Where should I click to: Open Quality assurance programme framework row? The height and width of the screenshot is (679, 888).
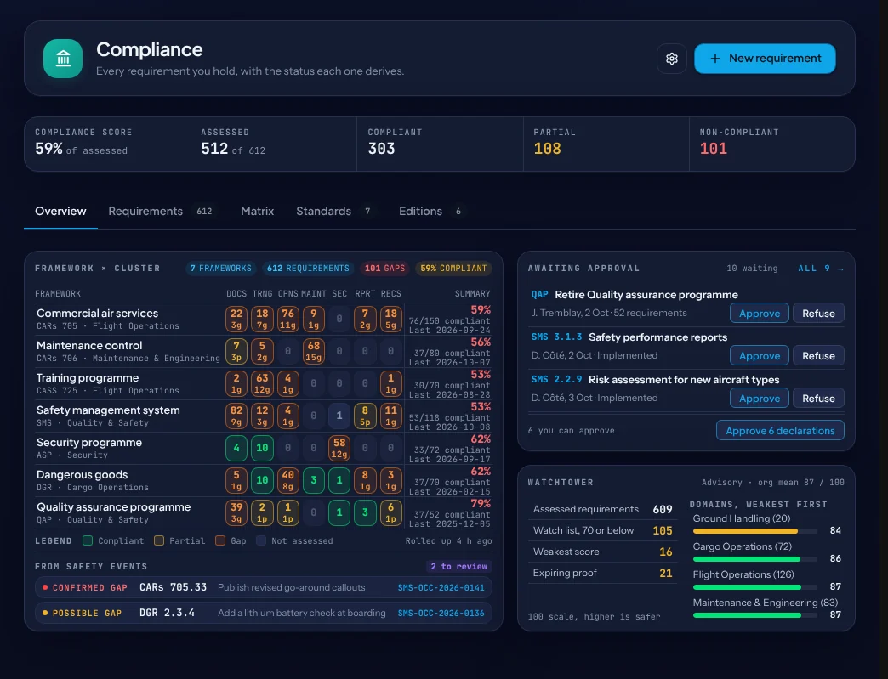pos(264,512)
